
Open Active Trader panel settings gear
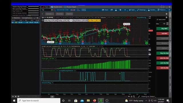(166, 17)
